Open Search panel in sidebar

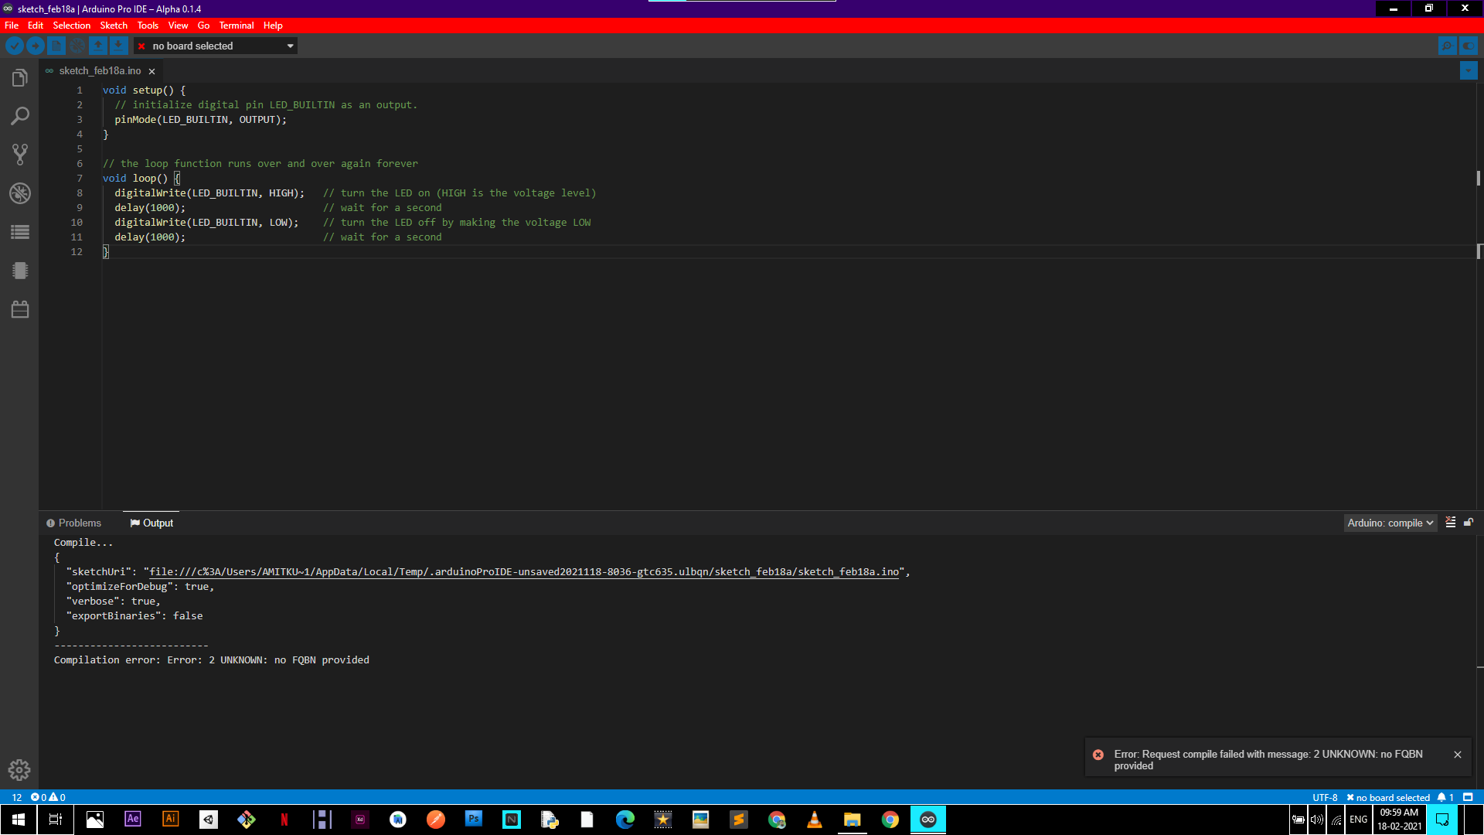pyautogui.click(x=20, y=116)
